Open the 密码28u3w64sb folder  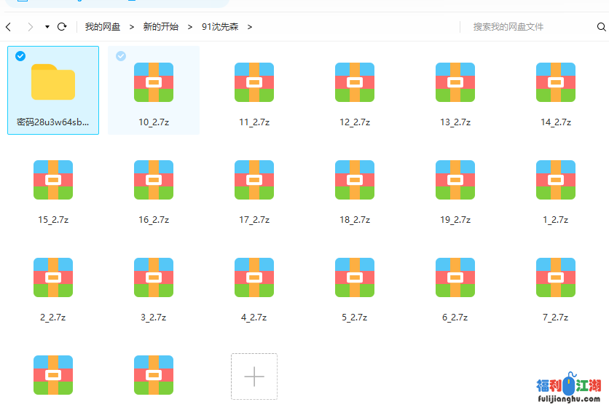point(53,82)
